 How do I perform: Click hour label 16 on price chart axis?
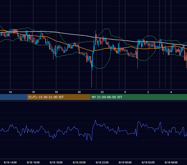coord(33,92)
